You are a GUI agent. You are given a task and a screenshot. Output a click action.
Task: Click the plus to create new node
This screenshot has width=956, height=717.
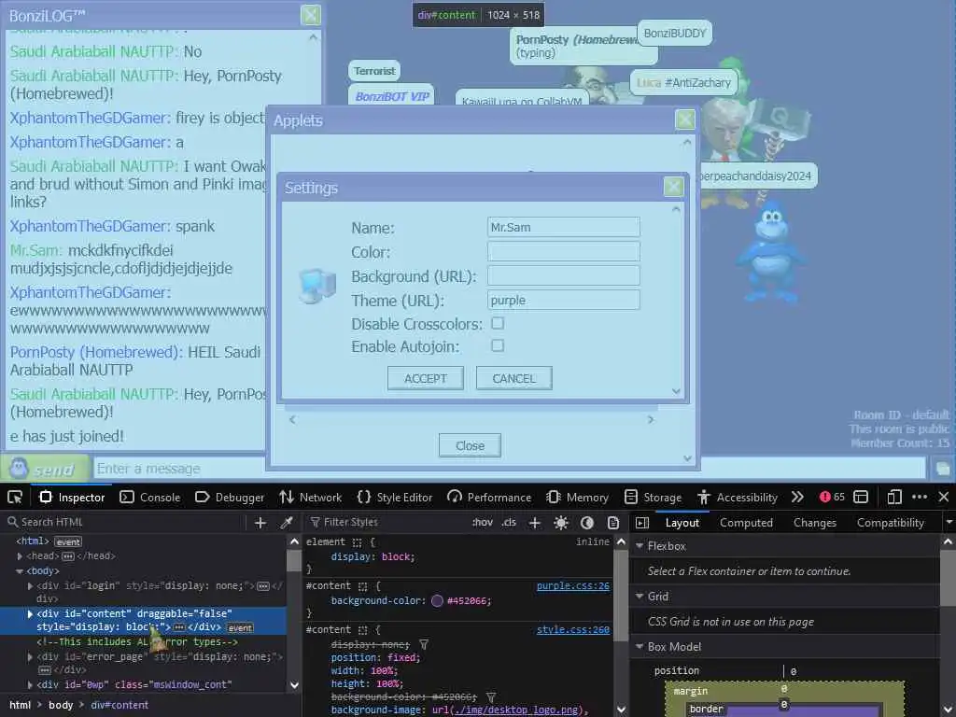click(260, 523)
